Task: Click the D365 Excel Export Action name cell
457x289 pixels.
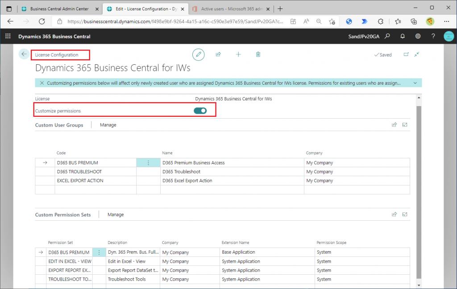Action: click(232, 181)
